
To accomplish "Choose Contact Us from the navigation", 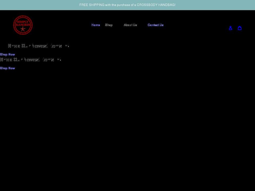I will tap(155, 25).
